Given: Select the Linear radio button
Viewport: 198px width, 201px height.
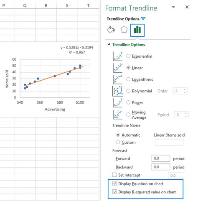Looking at the screenshot, I should 128,68.
